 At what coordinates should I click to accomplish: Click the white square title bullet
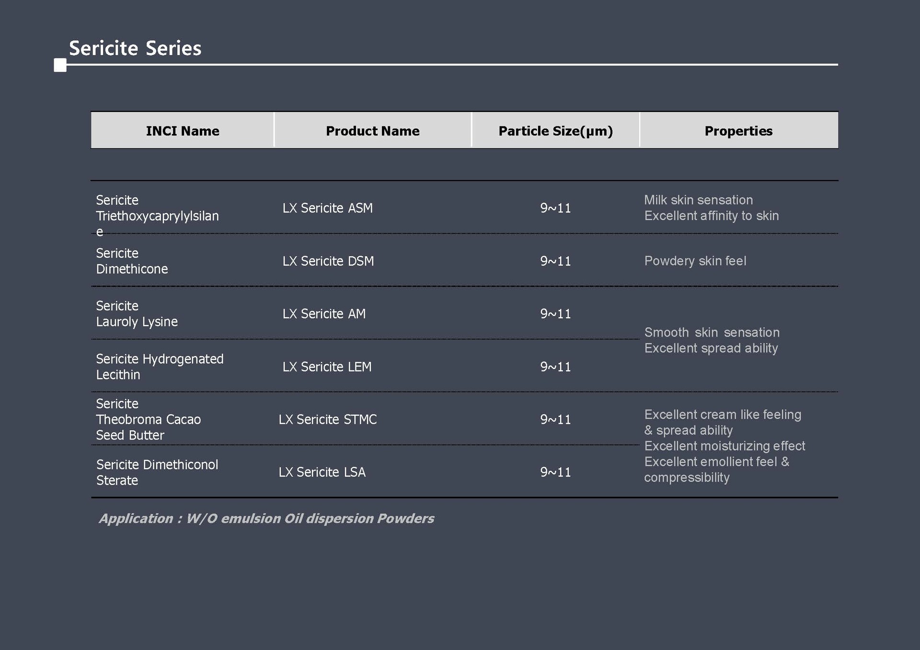(60, 65)
